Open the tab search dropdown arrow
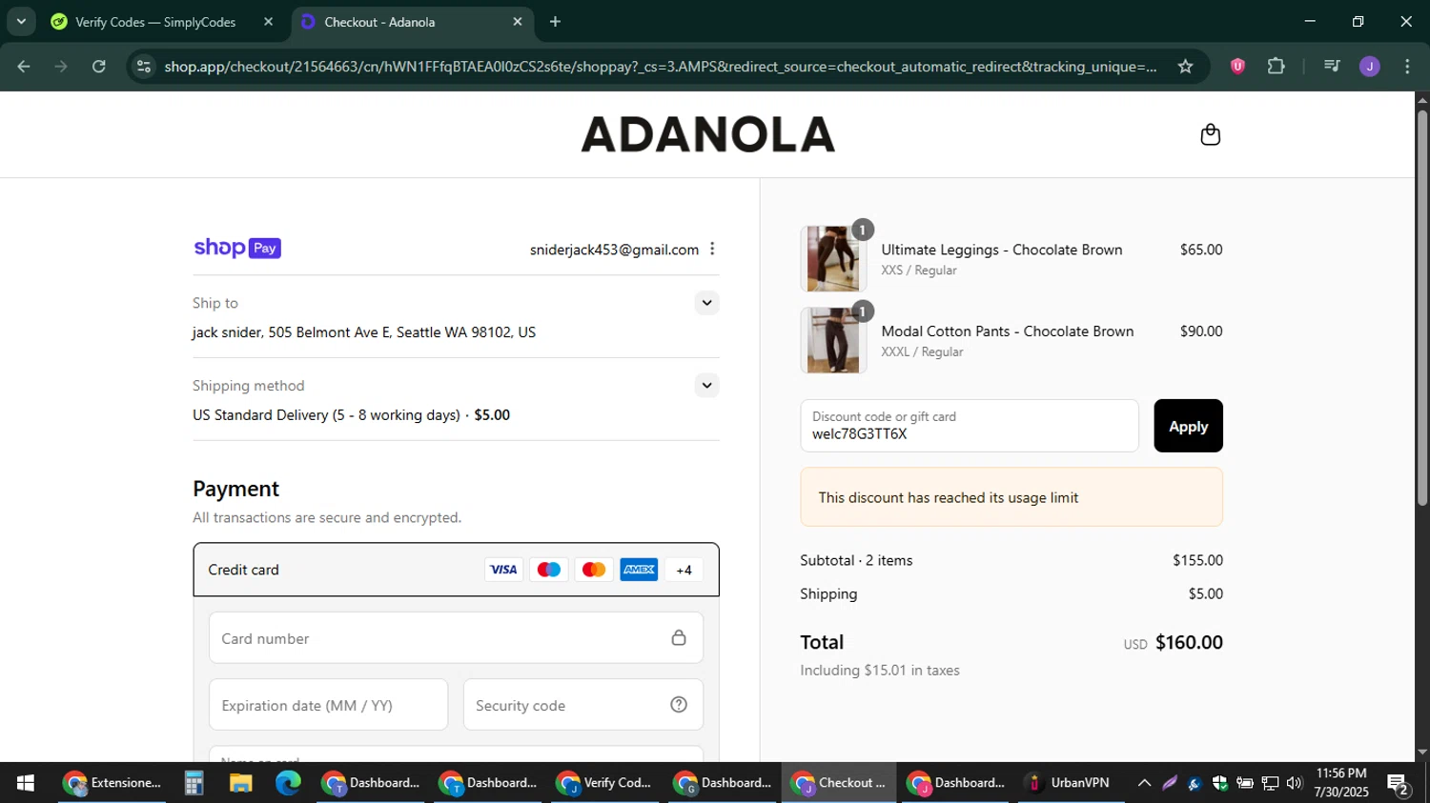The height and width of the screenshot is (803, 1430). (21, 21)
